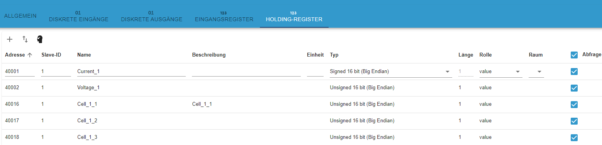This screenshot has height=145, width=602.
Task: Open the Typ dropdown for Current_1
Action: 391,72
